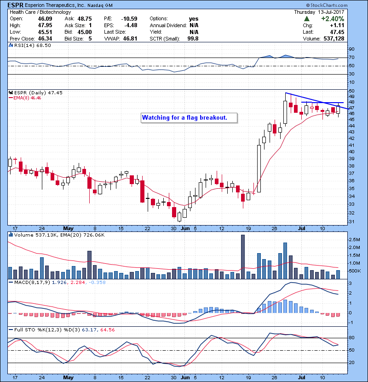
Task: Click the Open 46.09 value
Action: (45, 19)
